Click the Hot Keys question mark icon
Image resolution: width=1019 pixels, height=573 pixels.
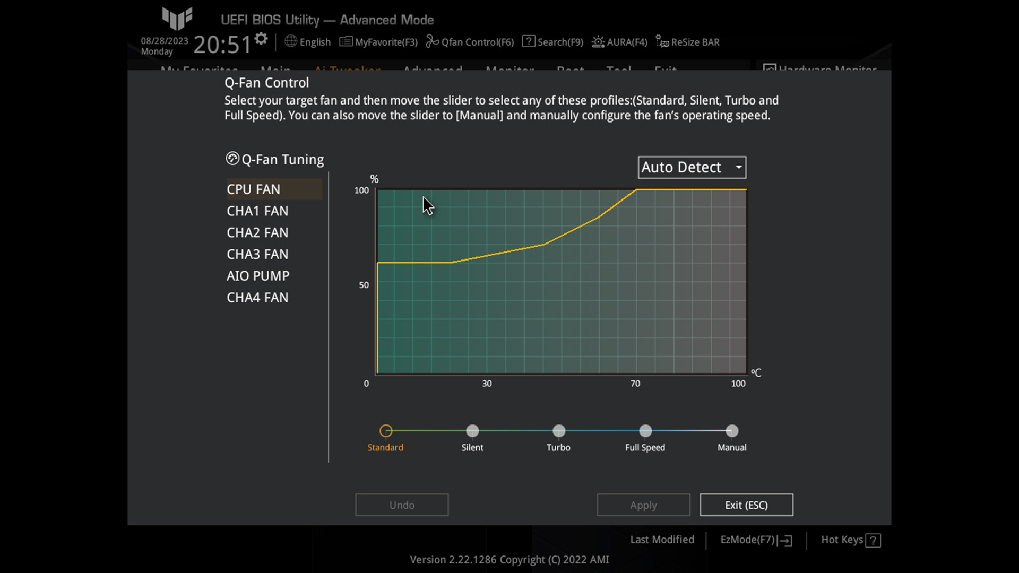pyautogui.click(x=873, y=540)
